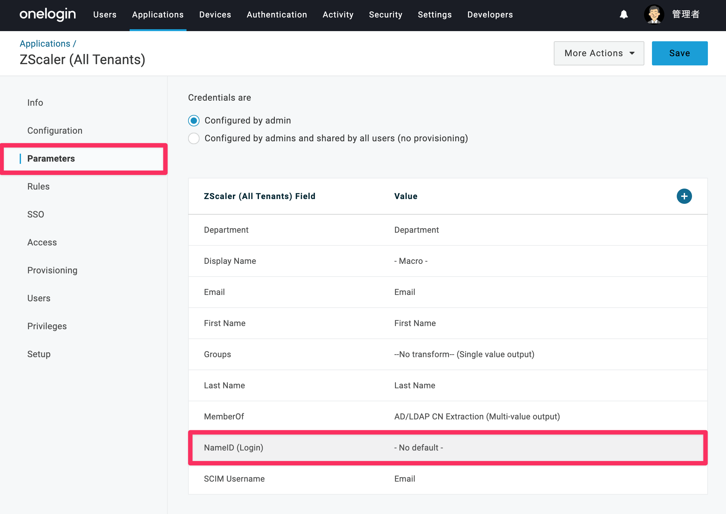Open the MemberOf field row

click(448, 417)
